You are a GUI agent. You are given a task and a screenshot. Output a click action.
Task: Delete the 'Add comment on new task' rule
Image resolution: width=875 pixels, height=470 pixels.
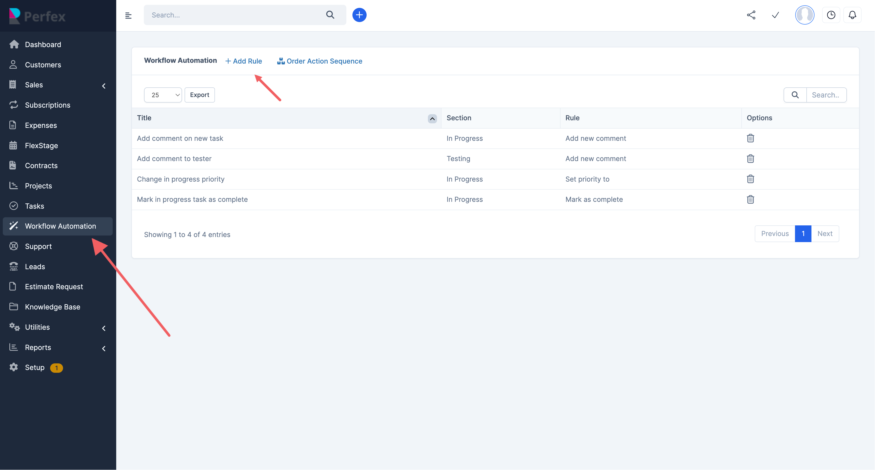tap(750, 138)
